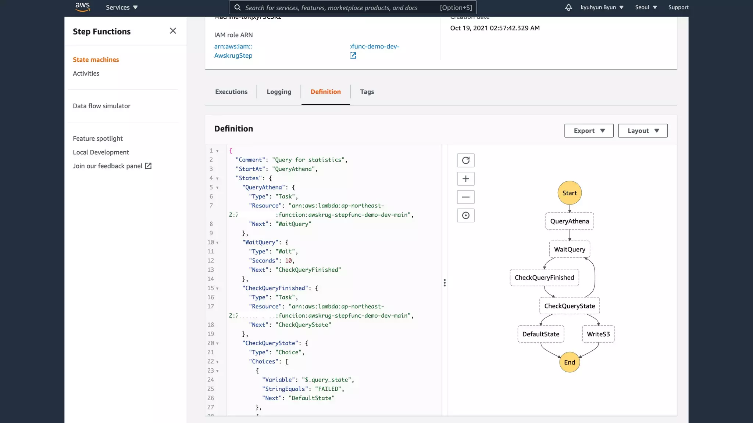The image size is (753, 423).
Task: Zoom in the workflow graph
Action: click(465, 179)
